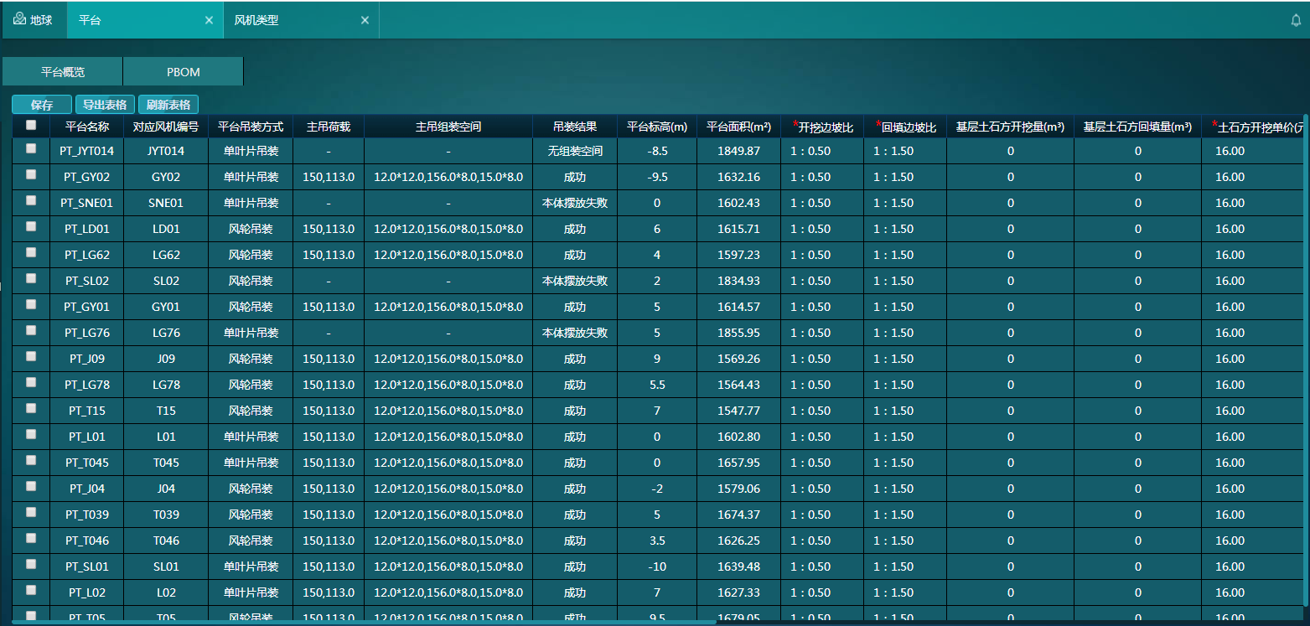Click the 刷新表格 button
The image size is (1310, 626).
pos(168,105)
